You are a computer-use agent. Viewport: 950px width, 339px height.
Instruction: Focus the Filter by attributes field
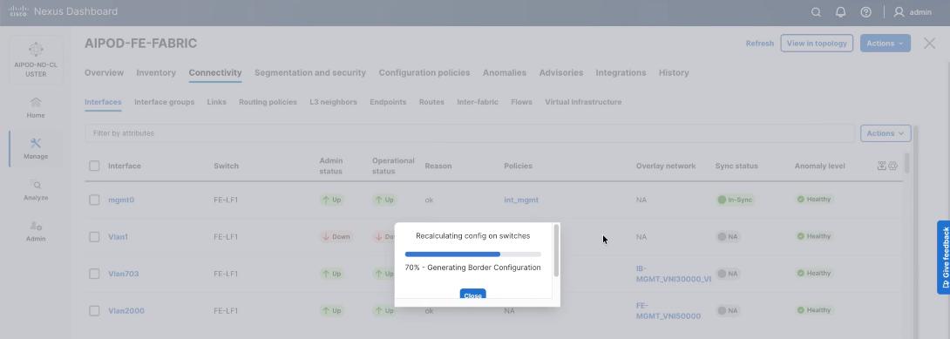[470, 133]
